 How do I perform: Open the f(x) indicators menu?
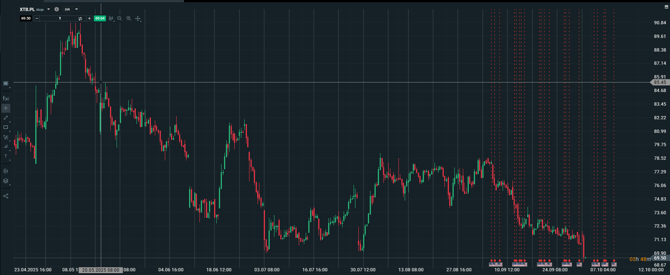click(6, 98)
